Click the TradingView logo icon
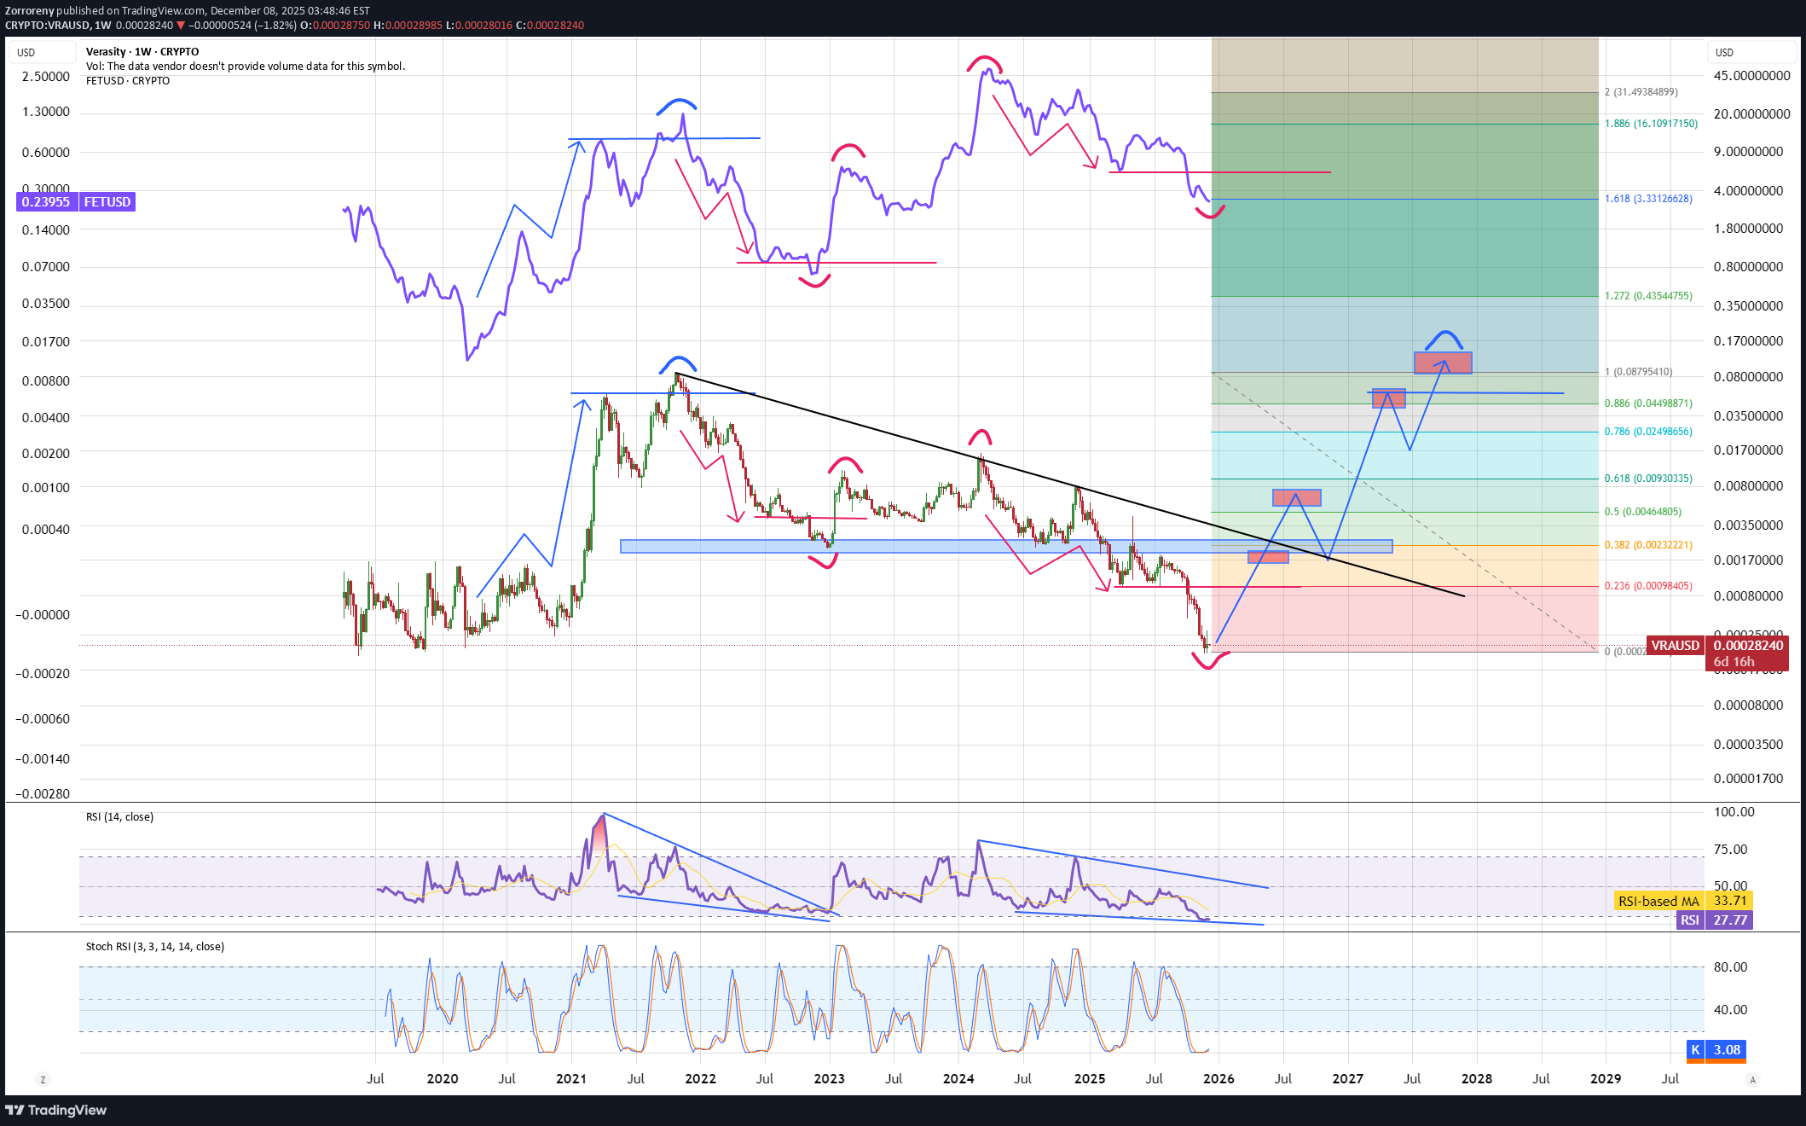 tap(14, 1110)
